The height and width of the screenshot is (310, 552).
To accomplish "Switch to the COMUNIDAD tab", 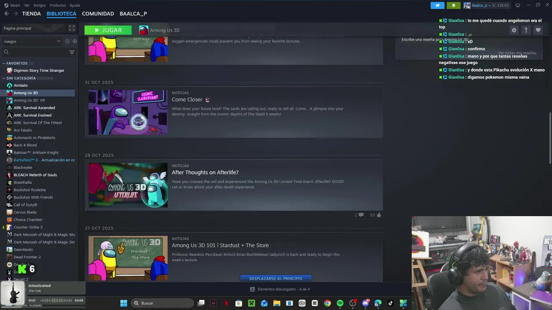I will pyautogui.click(x=98, y=14).
